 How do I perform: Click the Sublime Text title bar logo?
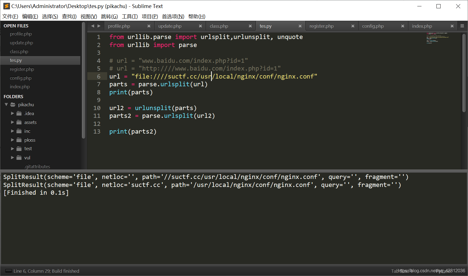click(7, 6)
